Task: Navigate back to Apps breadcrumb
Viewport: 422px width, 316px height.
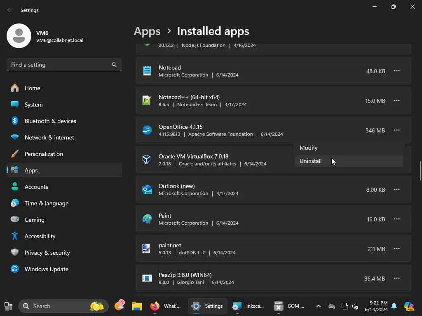Action: coord(147,31)
